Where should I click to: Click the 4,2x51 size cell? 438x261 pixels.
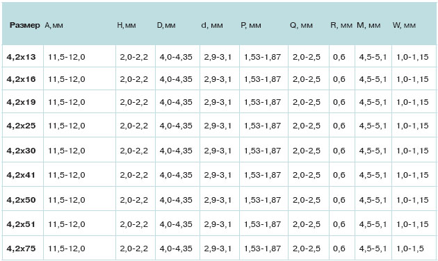coord(21,224)
